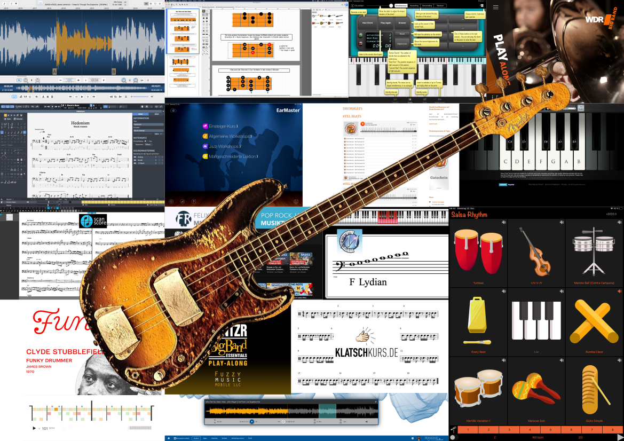The height and width of the screenshot is (441, 624).
Task: Expand Einsteiger-Kurs in EarMaster
Action: point(220,126)
